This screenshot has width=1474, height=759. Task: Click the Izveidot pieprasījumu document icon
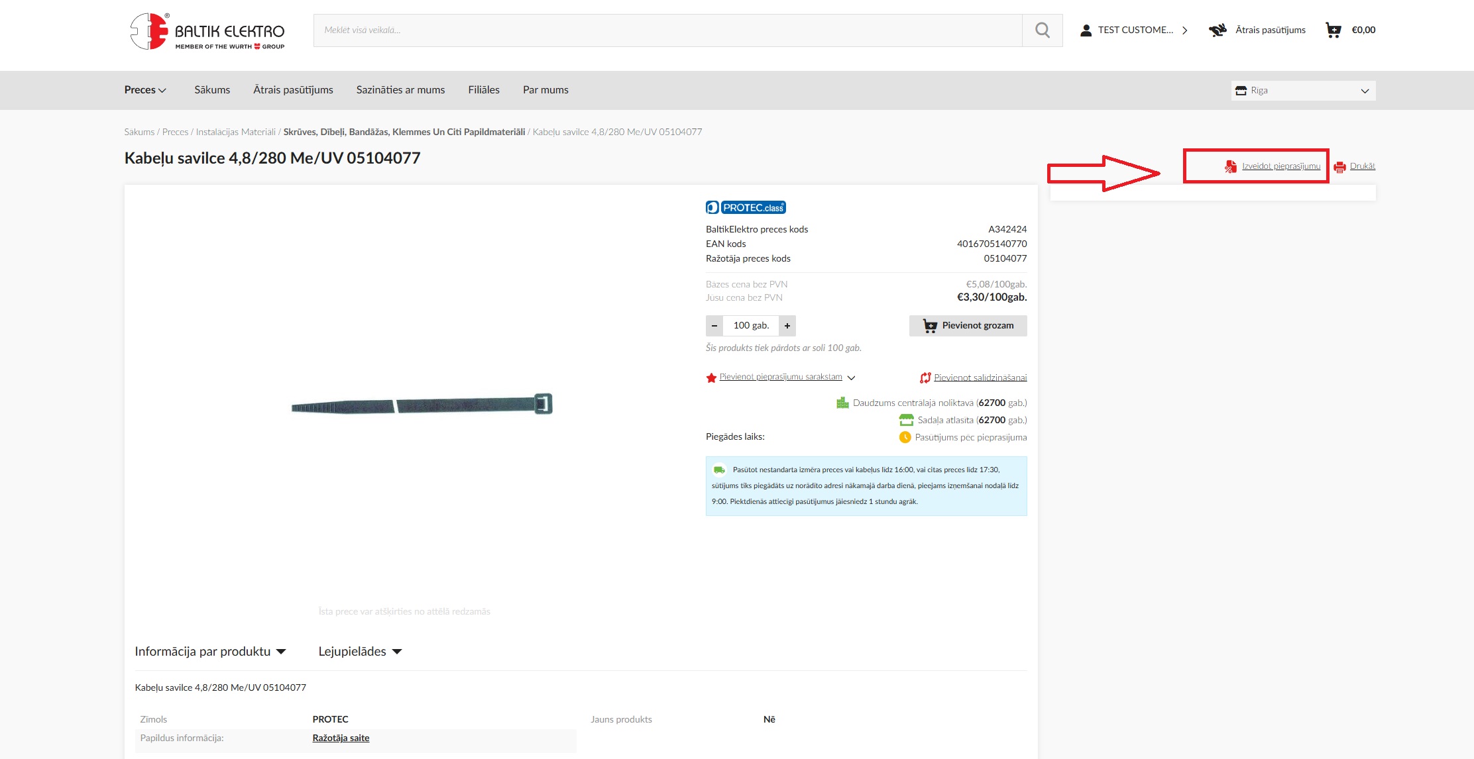[1231, 167]
